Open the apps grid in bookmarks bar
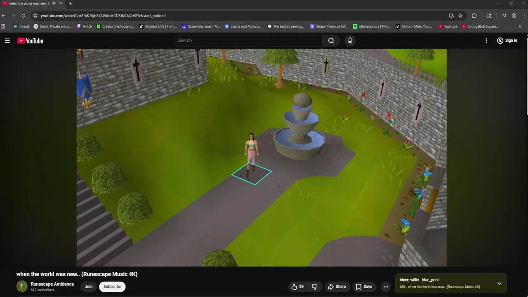 [x=3, y=26]
